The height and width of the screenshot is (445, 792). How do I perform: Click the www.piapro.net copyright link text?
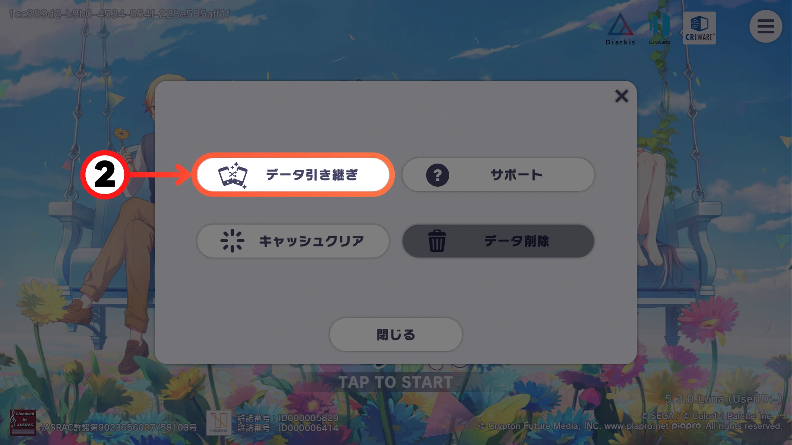[636, 426]
